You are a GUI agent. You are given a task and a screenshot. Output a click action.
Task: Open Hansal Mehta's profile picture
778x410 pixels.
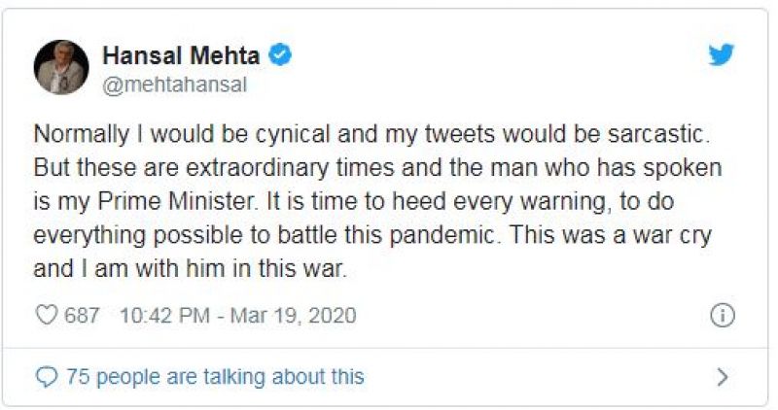pos(62,67)
